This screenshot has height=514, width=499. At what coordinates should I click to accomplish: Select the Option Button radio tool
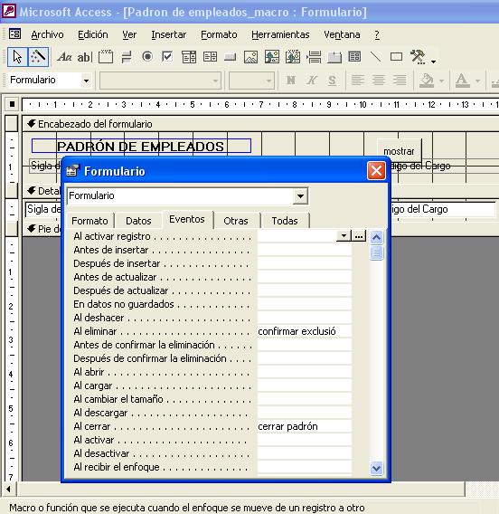pyautogui.click(x=147, y=57)
